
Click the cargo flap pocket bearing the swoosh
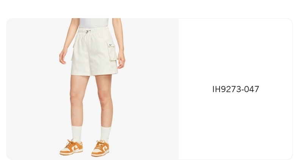[112, 51]
